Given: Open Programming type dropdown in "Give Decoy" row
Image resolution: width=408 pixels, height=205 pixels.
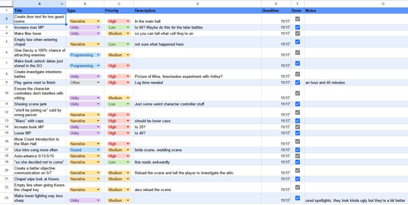Looking at the screenshot, I should click(98, 55).
